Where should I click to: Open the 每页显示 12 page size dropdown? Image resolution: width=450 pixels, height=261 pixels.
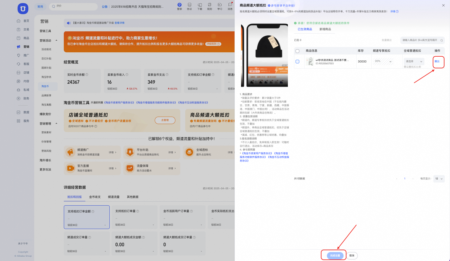pyautogui.click(x=439, y=179)
